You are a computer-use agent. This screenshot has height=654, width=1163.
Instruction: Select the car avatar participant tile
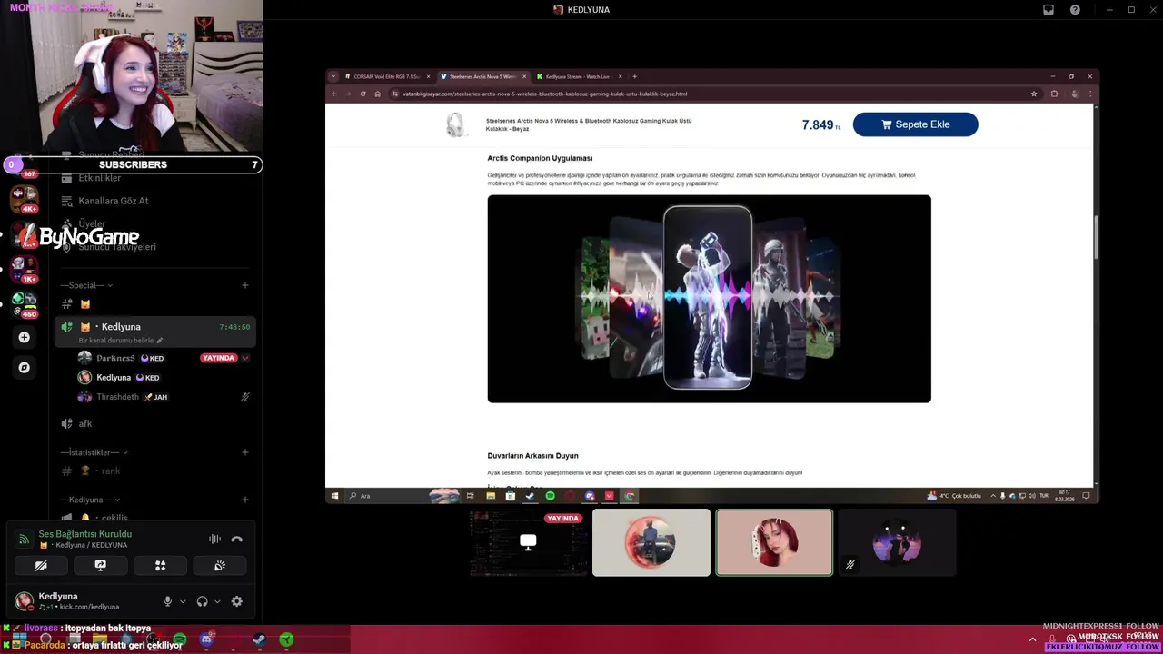651,543
